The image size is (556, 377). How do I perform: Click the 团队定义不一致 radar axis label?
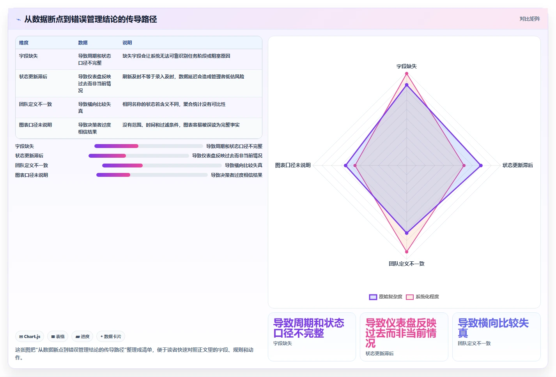pos(407,264)
